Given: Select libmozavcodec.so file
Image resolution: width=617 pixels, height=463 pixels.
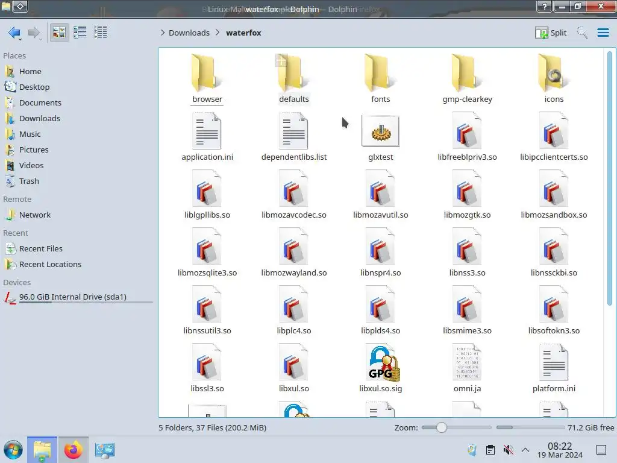Looking at the screenshot, I should pos(294,195).
